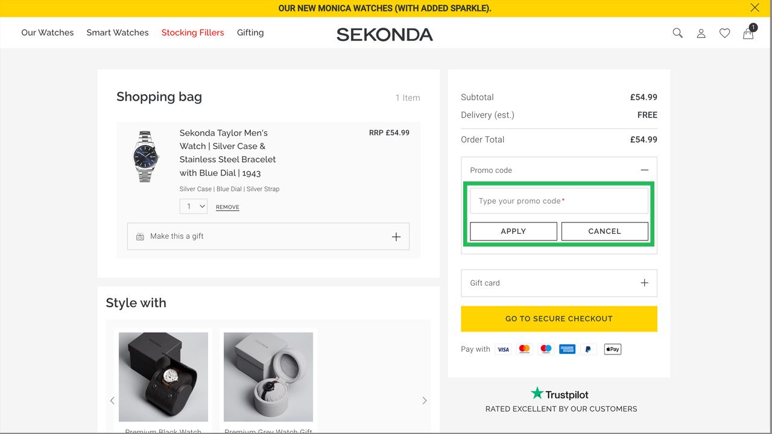772x434 pixels.
Task: Open the account profile icon
Action: 701,33
